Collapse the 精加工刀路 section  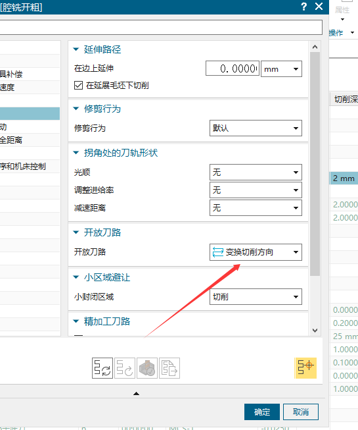(76, 321)
